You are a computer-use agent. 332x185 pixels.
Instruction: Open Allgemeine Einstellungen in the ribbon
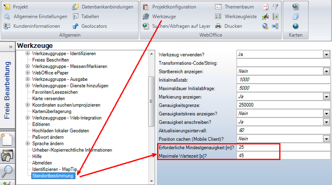pos(41,17)
